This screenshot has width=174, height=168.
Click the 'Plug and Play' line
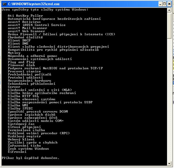21,62
